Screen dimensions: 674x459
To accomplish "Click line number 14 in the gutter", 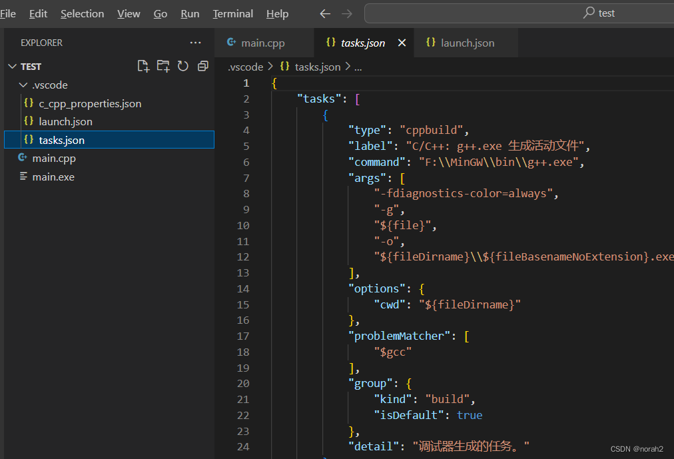I will coord(243,288).
